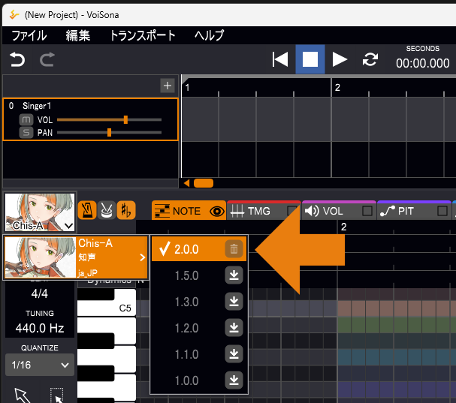
Task: Enable the PIT tab checkbox
Action: pyautogui.click(x=442, y=211)
